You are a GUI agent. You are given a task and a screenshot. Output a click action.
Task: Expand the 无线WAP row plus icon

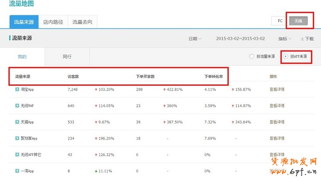point(17,105)
